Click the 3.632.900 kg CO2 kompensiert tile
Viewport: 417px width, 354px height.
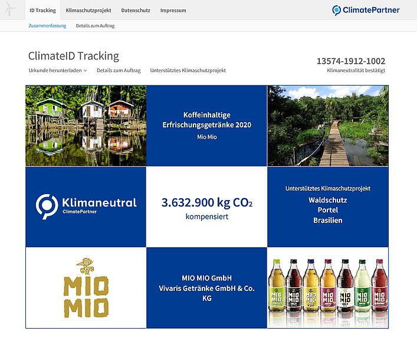(206, 206)
